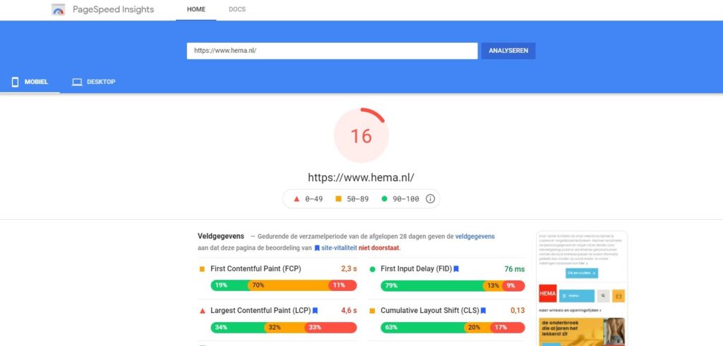Switch to the HOME tab
This screenshot has width=723, height=346.
(x=196, y=10)
